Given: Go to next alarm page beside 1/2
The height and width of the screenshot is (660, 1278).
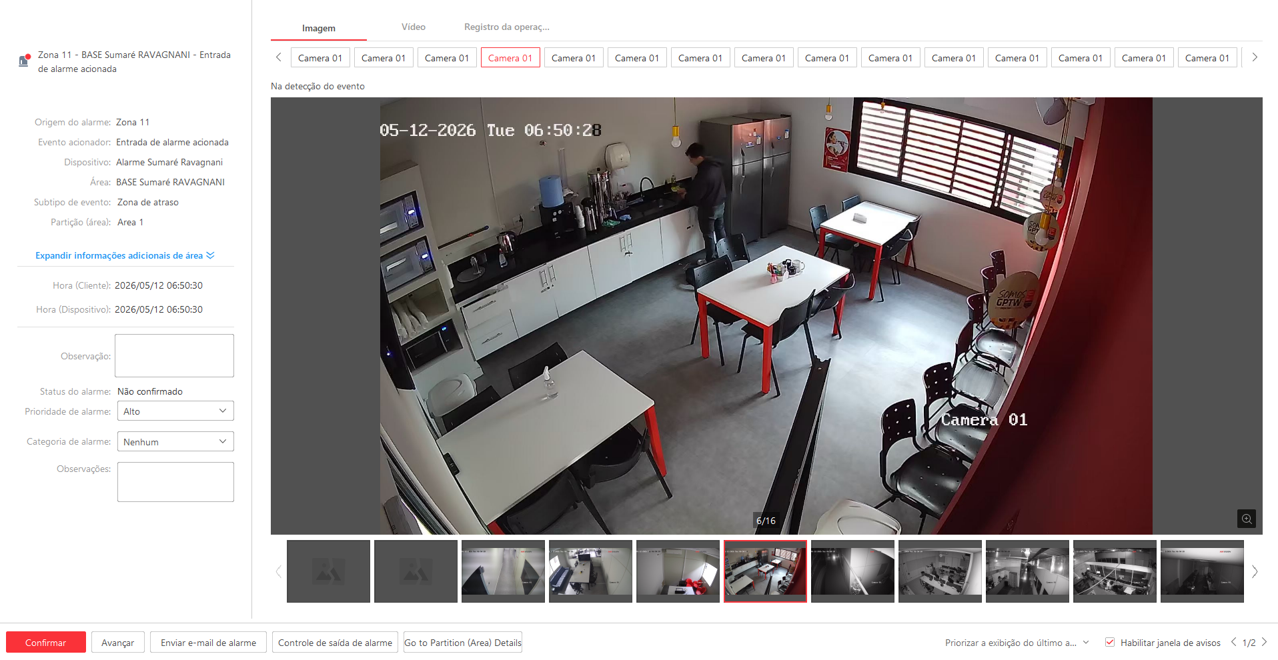Looking at the screenshot, I should 1264,642.
